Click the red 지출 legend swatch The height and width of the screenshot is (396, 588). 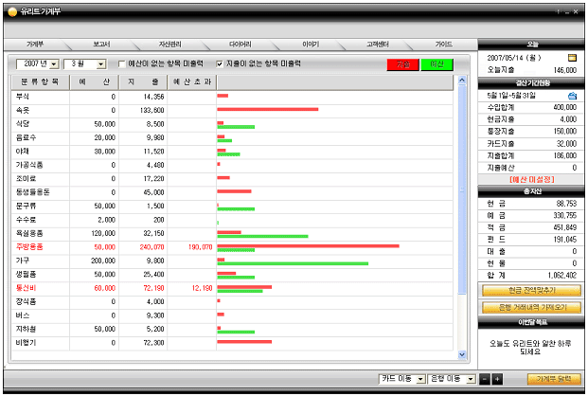click(403, 64)
